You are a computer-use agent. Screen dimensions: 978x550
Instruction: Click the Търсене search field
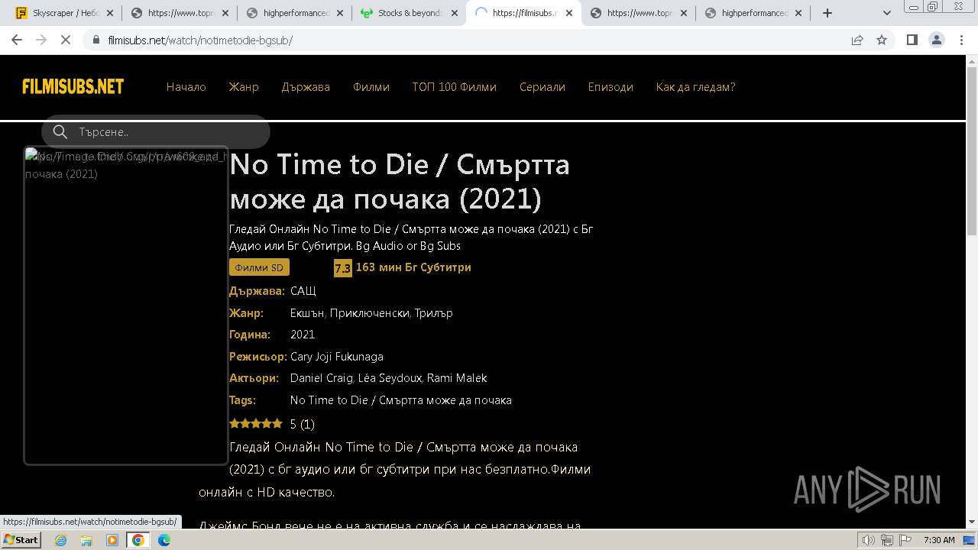click(156, 132)
